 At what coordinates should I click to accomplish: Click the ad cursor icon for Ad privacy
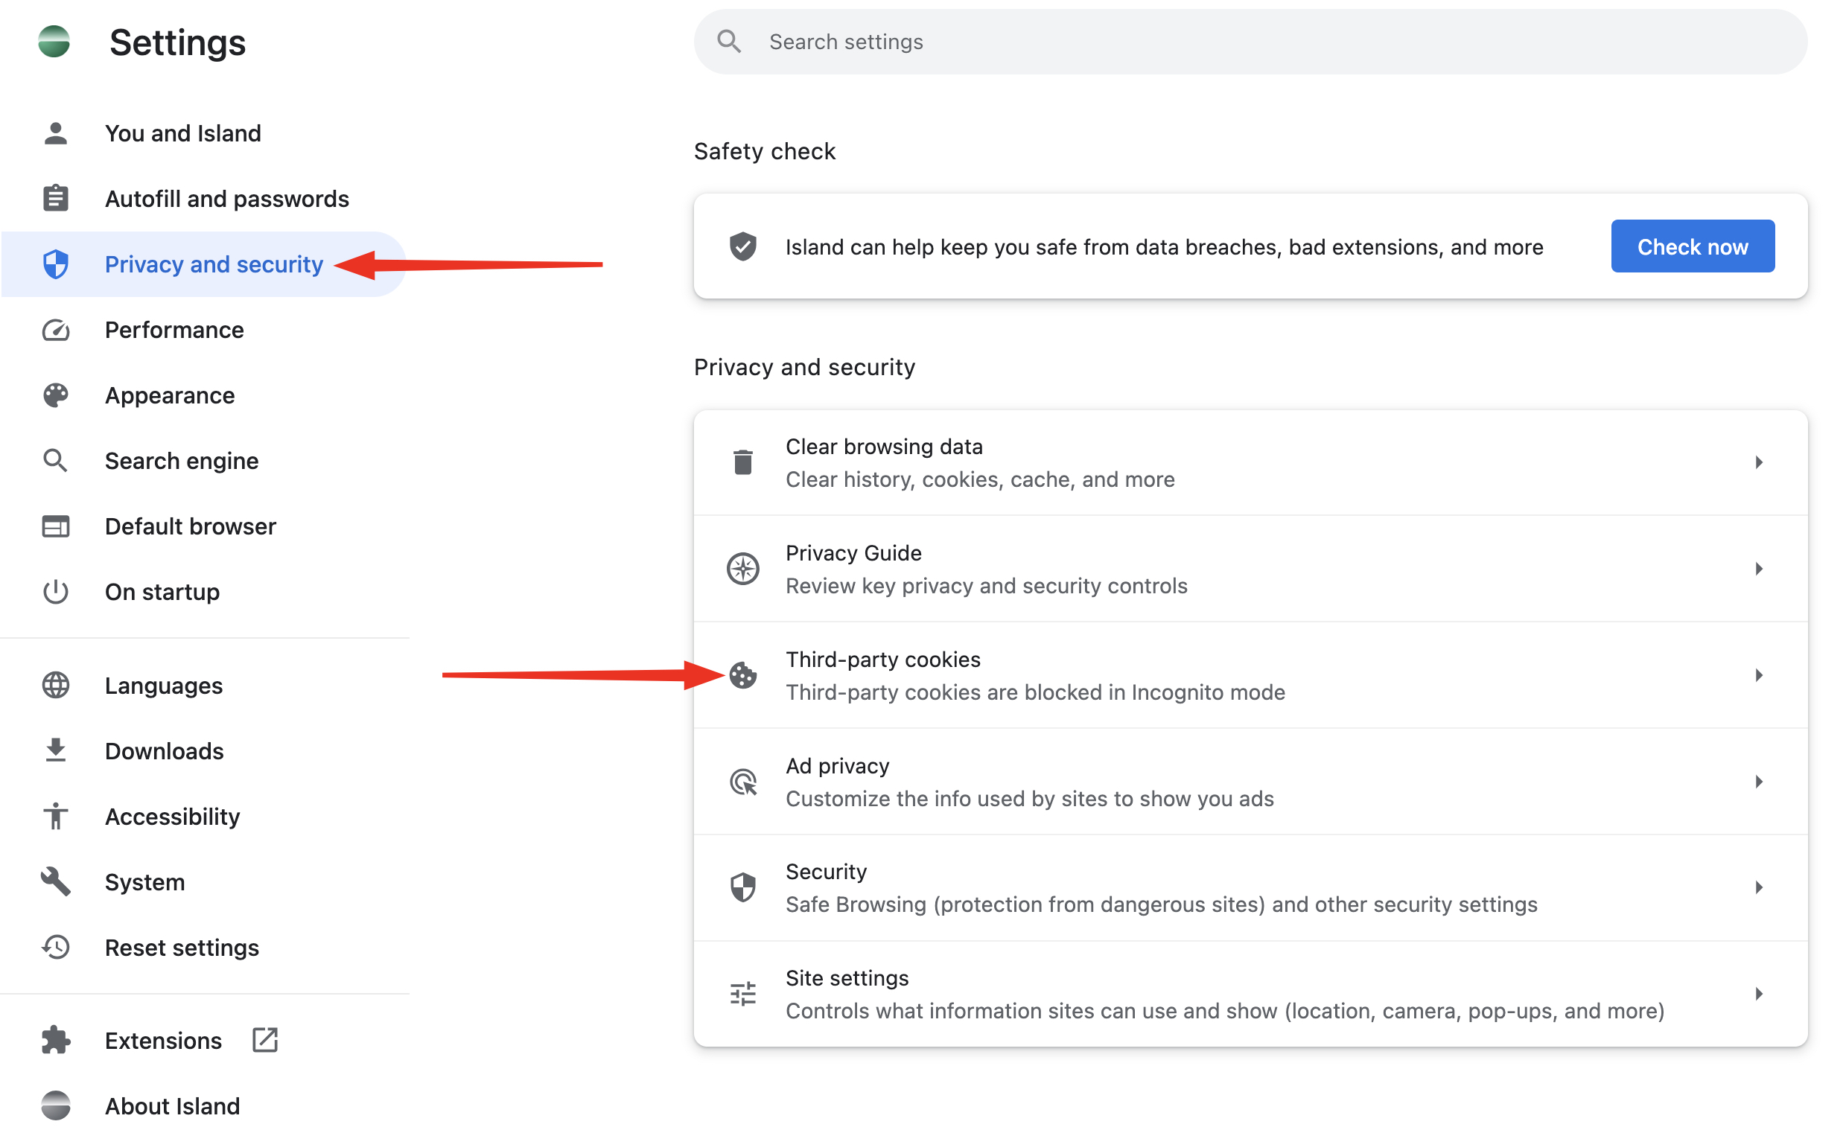tap(742, 782)
